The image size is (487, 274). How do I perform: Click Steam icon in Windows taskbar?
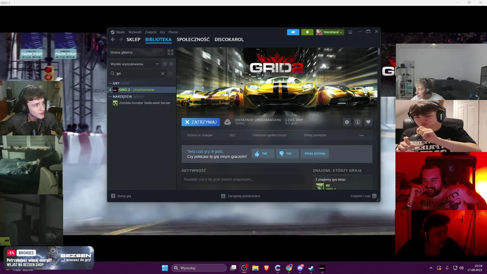(x=311, y=268)
